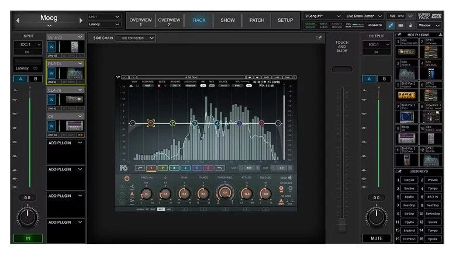
Task: Go to the previous rack with left arrow
Action: pyautogui.click(x=18, y=20)
